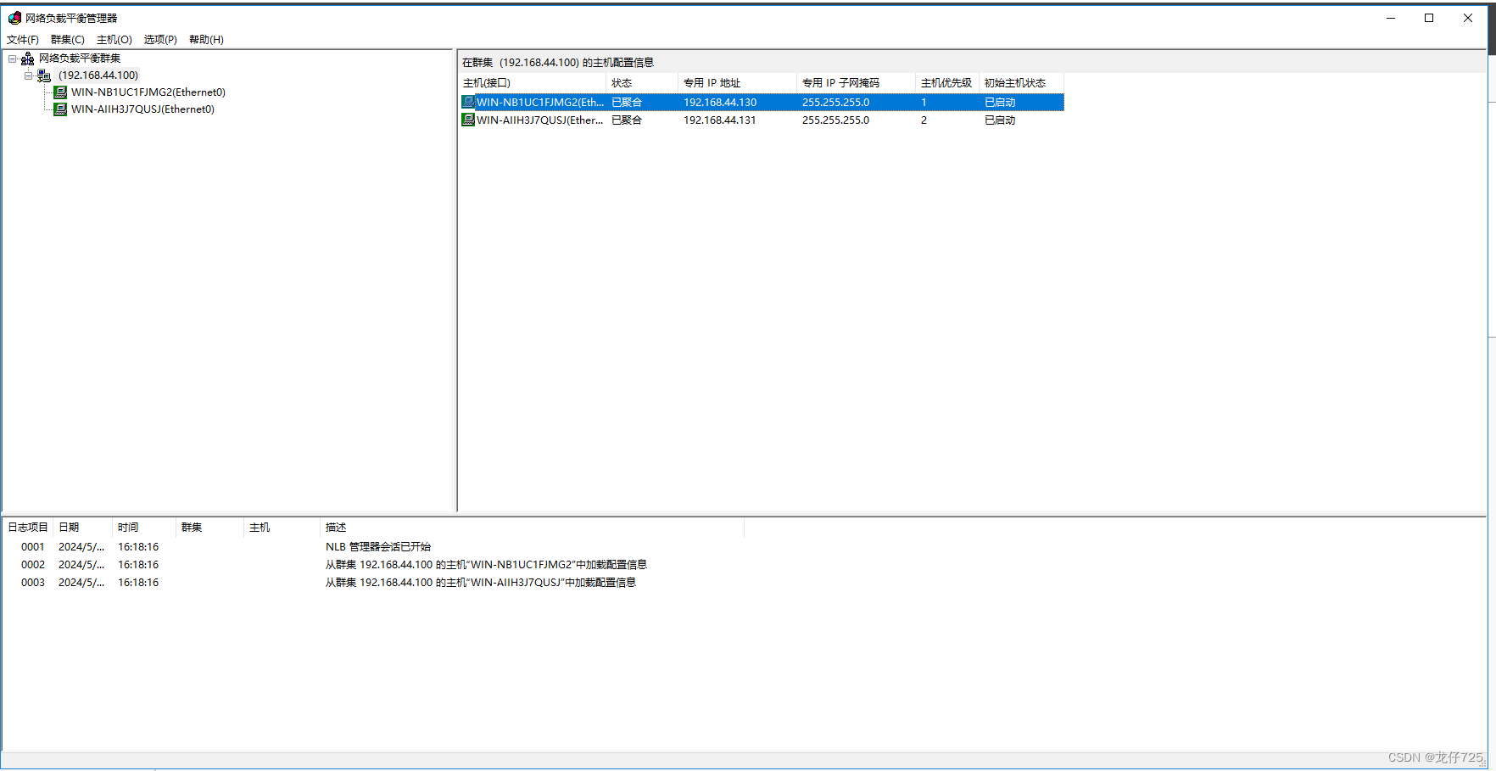The image size is (1496, 771).
Task: Click IP address 192.168.44.131
Action: click(720, 120)
